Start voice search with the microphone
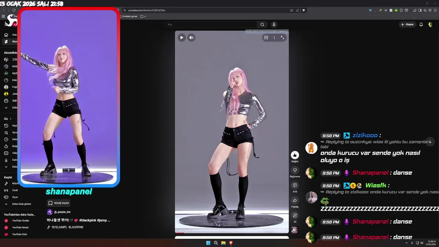 (x=274, y=24)
